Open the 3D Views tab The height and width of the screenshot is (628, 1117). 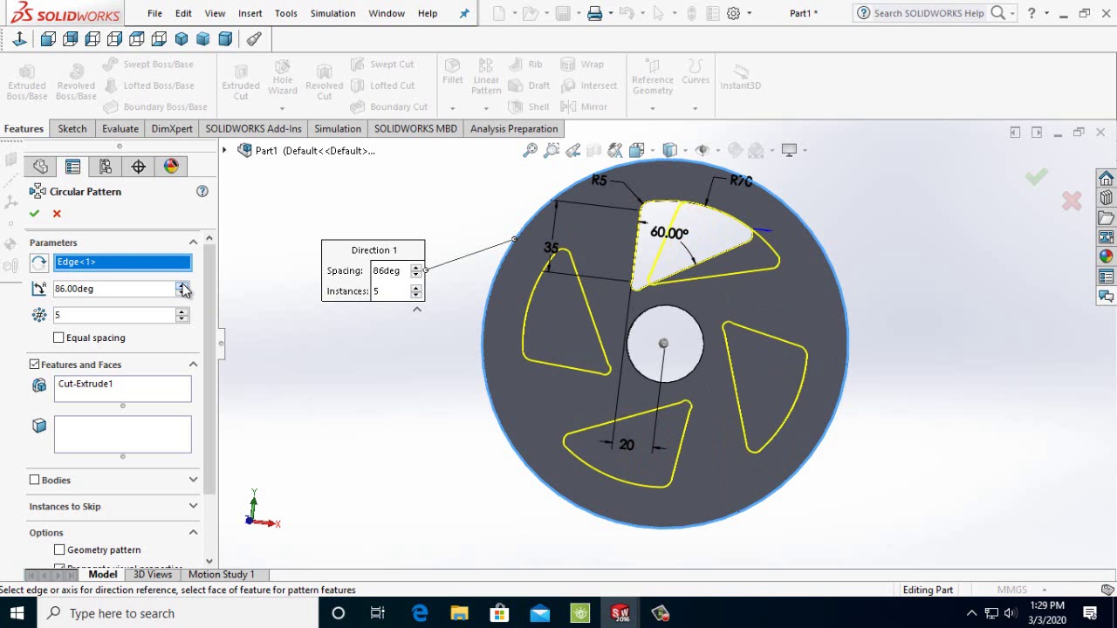coord(153,574)
